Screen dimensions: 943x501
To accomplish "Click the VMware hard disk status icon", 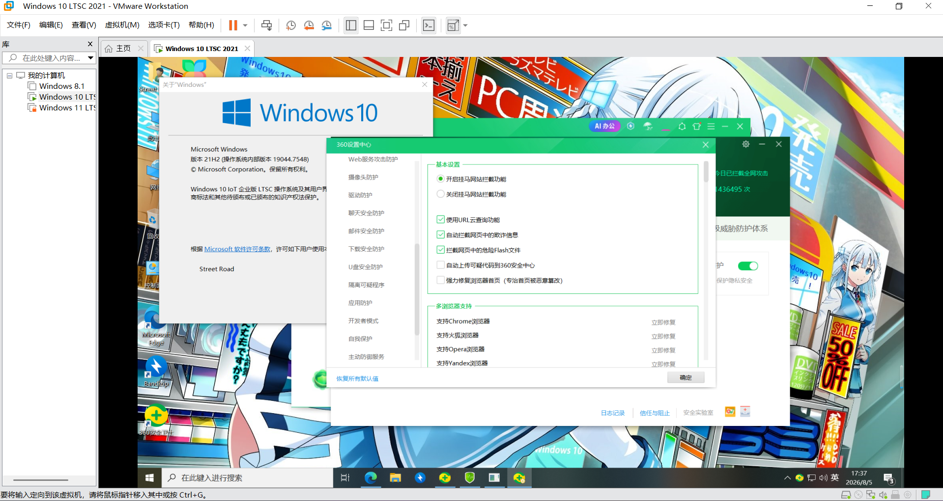I will point(846,495).
